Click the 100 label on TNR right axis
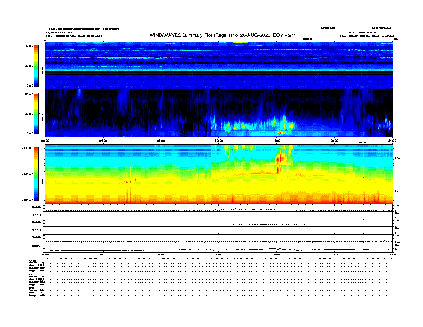Viewport: 423px width, 327px height. pos(397,158)
